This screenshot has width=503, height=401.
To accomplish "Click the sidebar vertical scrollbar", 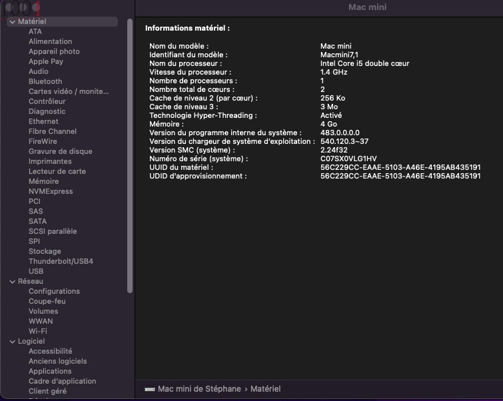I will point(130,153).
